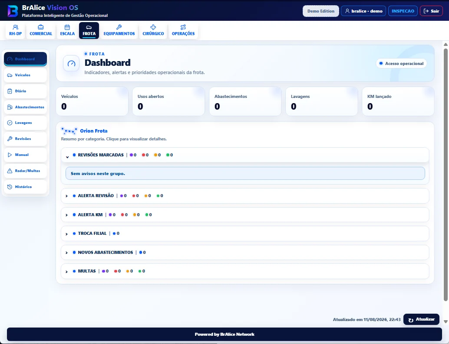Screen dimensions: 449x344
Task: Click the Abastecimentos fuel pump icon
Action: [x=10, y=107]
